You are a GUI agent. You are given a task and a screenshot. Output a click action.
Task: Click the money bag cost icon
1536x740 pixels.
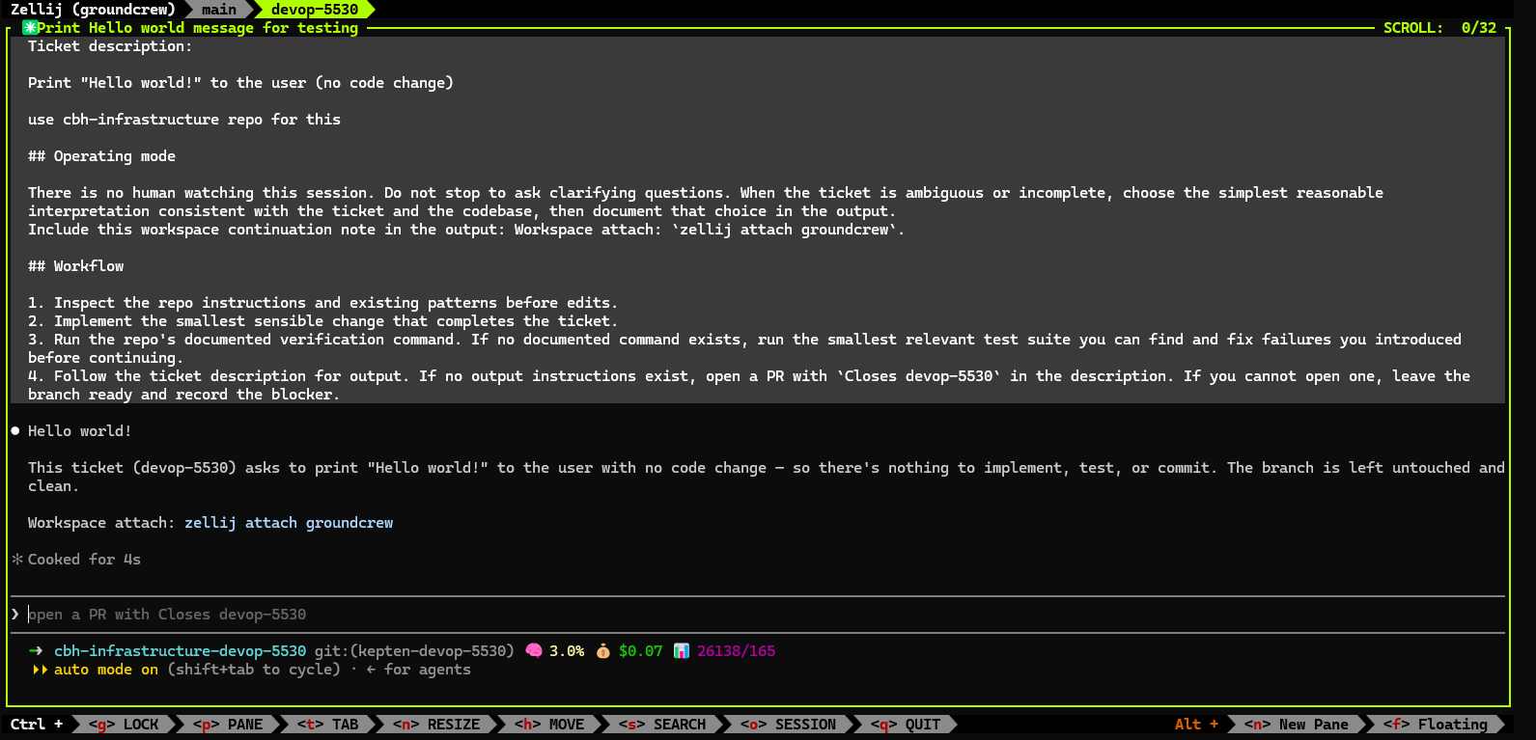[x=602, y=651]
